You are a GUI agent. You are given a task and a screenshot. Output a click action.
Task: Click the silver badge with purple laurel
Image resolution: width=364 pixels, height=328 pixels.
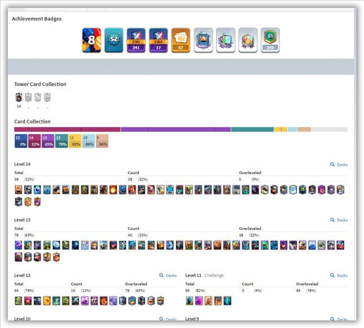click(225, 40)
